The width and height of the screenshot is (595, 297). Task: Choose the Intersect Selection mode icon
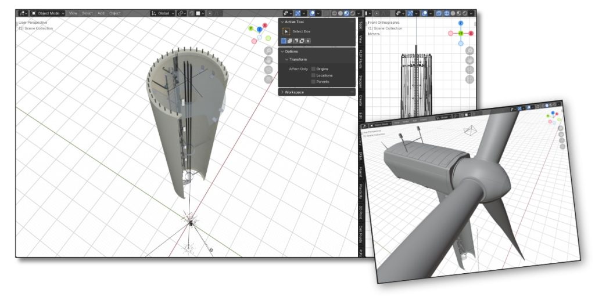(308, 41)
